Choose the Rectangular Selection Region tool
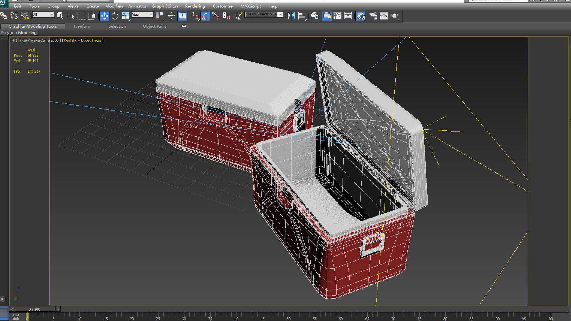Screen dimensions: 571x321 point(81,16)
